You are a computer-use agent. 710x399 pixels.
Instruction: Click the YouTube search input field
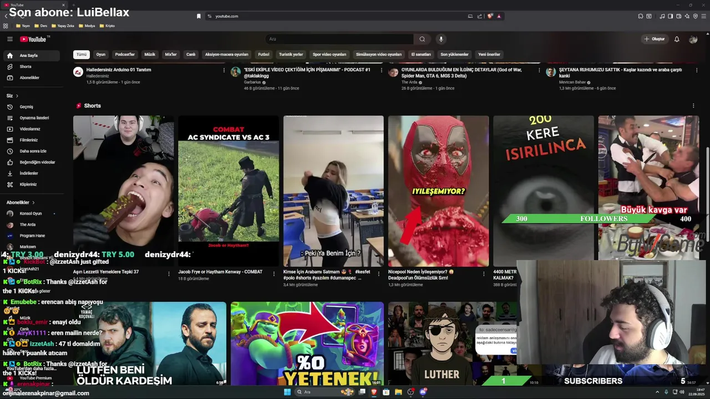click(x=339, y=39)
